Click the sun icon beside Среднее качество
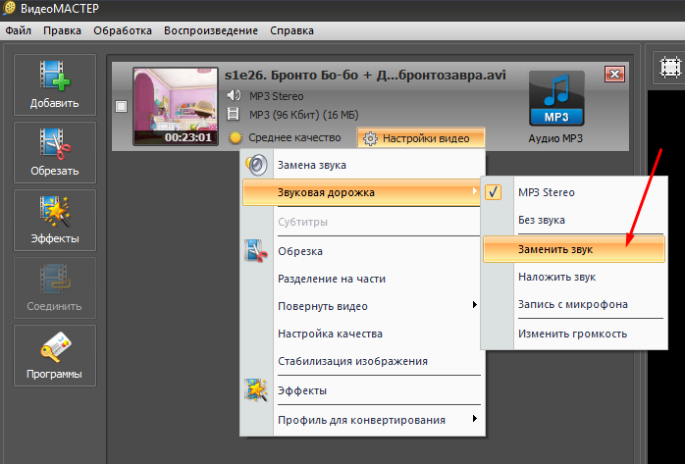This screenshot has width=685, height=464. [235, 138]
